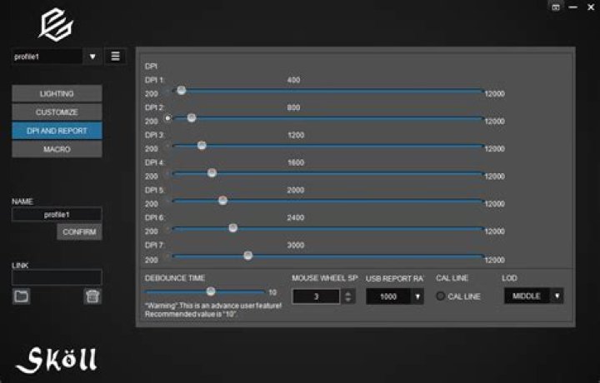Viewport: 600px width, 383px height.
Task: Click the DEBOUNCE TIME slider handle
Action: [211, 291]
